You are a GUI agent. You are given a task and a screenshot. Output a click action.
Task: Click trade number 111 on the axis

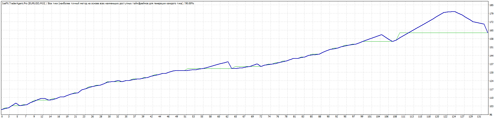pyautogui.click(x=403, y=117)
